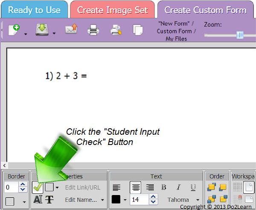Expand the Edit Name dropdown
The image size is (256, 210).
tap(84, 200)
